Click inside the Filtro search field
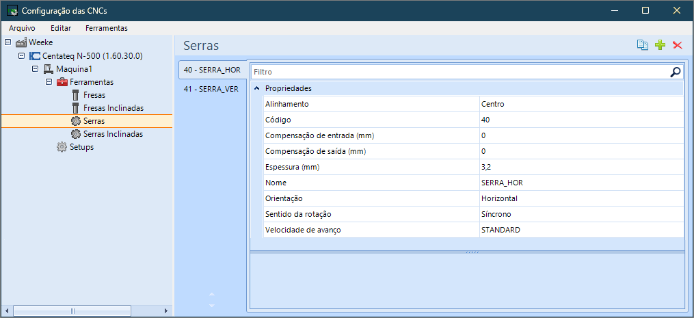Image resolution: width=694 pixels, height=318 pixels. [460, 72]
